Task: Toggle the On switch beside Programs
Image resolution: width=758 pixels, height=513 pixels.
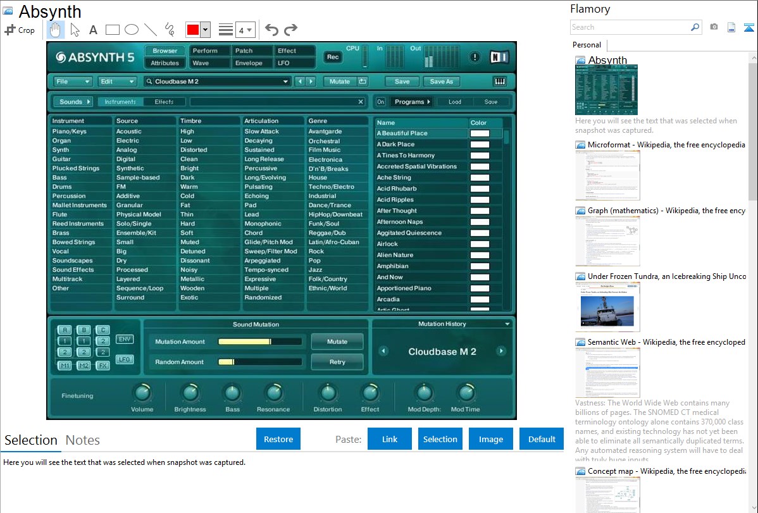Action: pos(380,102)
